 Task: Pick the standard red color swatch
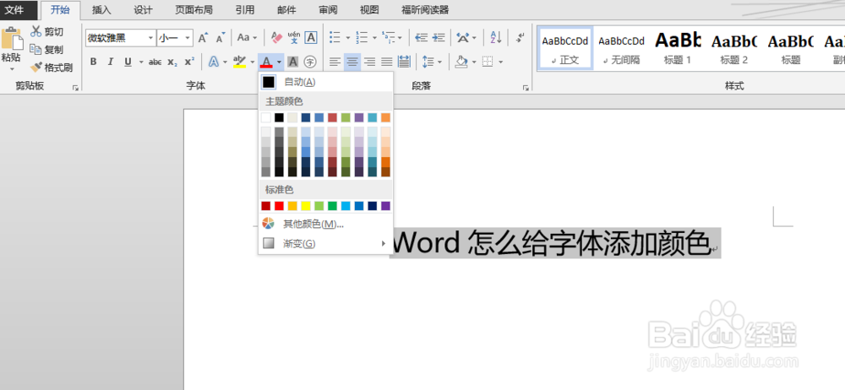[279, 206]
